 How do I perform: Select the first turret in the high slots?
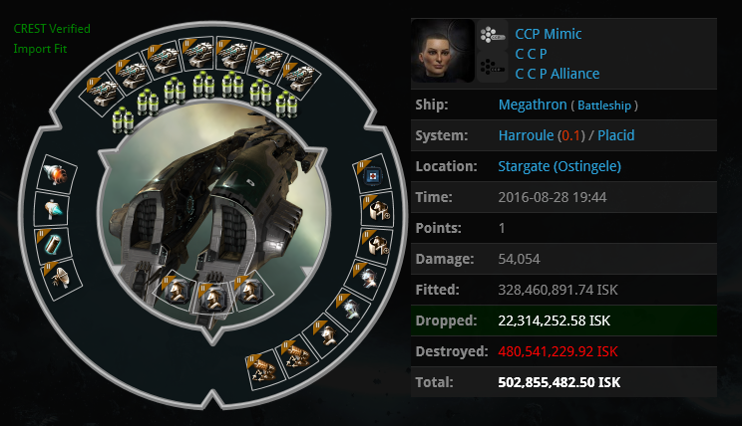click(x=103, y=95)
